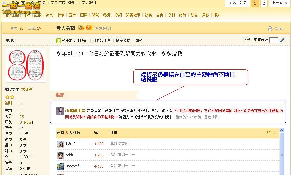Click the elevator jump go icon
The image size is (291, 175).
(x=282, y=40)
